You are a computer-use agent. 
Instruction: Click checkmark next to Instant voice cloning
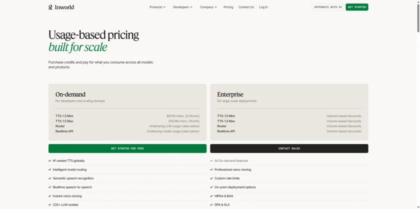(x=50, y=196)
